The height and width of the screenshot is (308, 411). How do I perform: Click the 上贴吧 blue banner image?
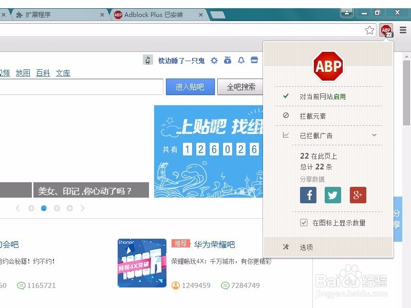coord(209,151)
